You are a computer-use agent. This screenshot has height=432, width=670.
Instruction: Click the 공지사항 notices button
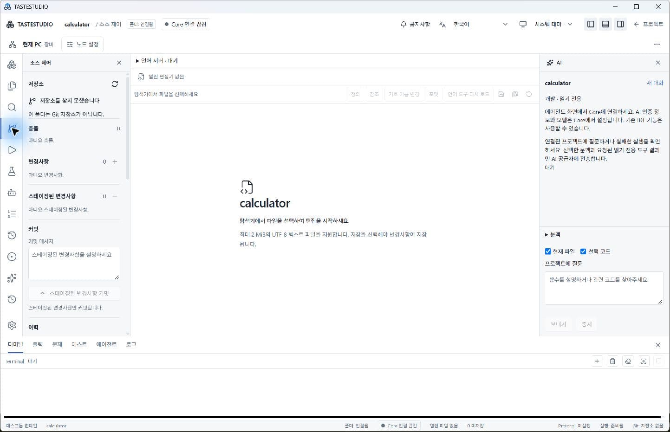[x=415, y=24]
